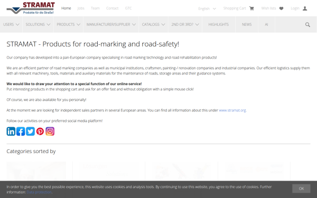This screenshot has height=198, width=317.
Task: Open the Team page
Action: (x=95, y=8)
